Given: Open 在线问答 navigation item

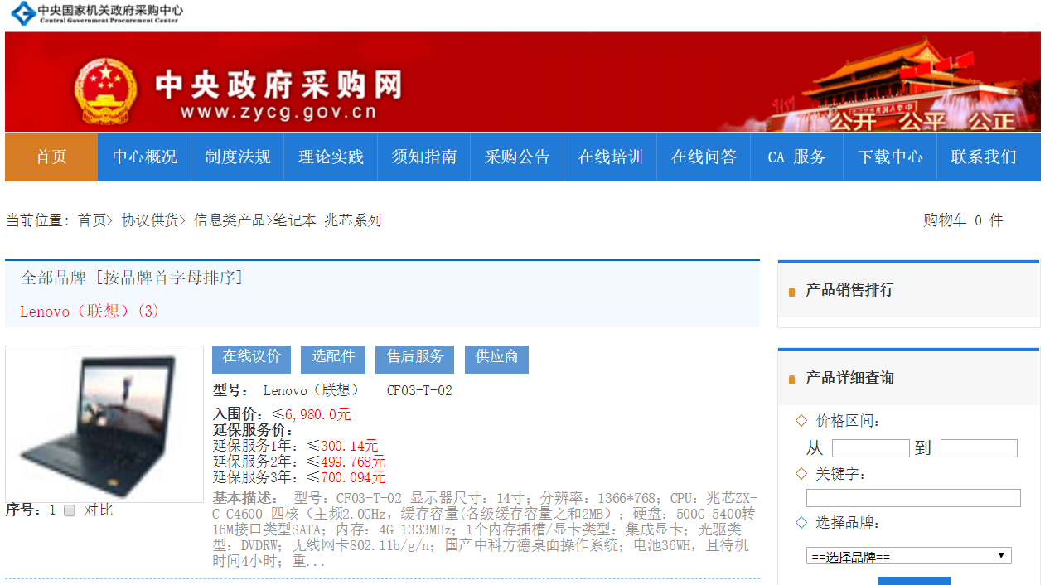Looking at the screenshot, I should pyautogui.click(x=704, y=157).
